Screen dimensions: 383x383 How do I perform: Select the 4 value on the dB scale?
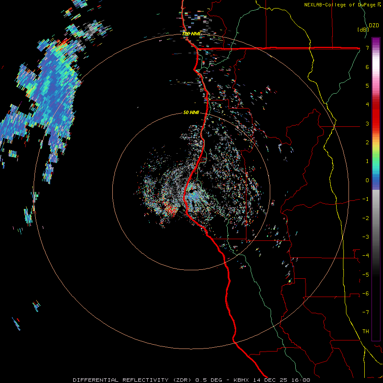[367, 105]
